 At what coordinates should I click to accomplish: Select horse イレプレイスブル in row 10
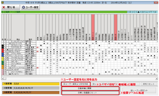point(18,60)
